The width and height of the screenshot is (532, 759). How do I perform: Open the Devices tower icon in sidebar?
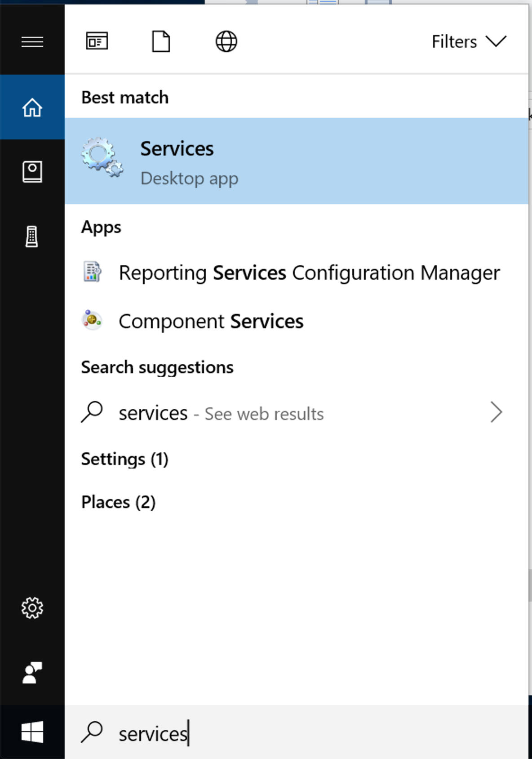(x=32, y=237)
